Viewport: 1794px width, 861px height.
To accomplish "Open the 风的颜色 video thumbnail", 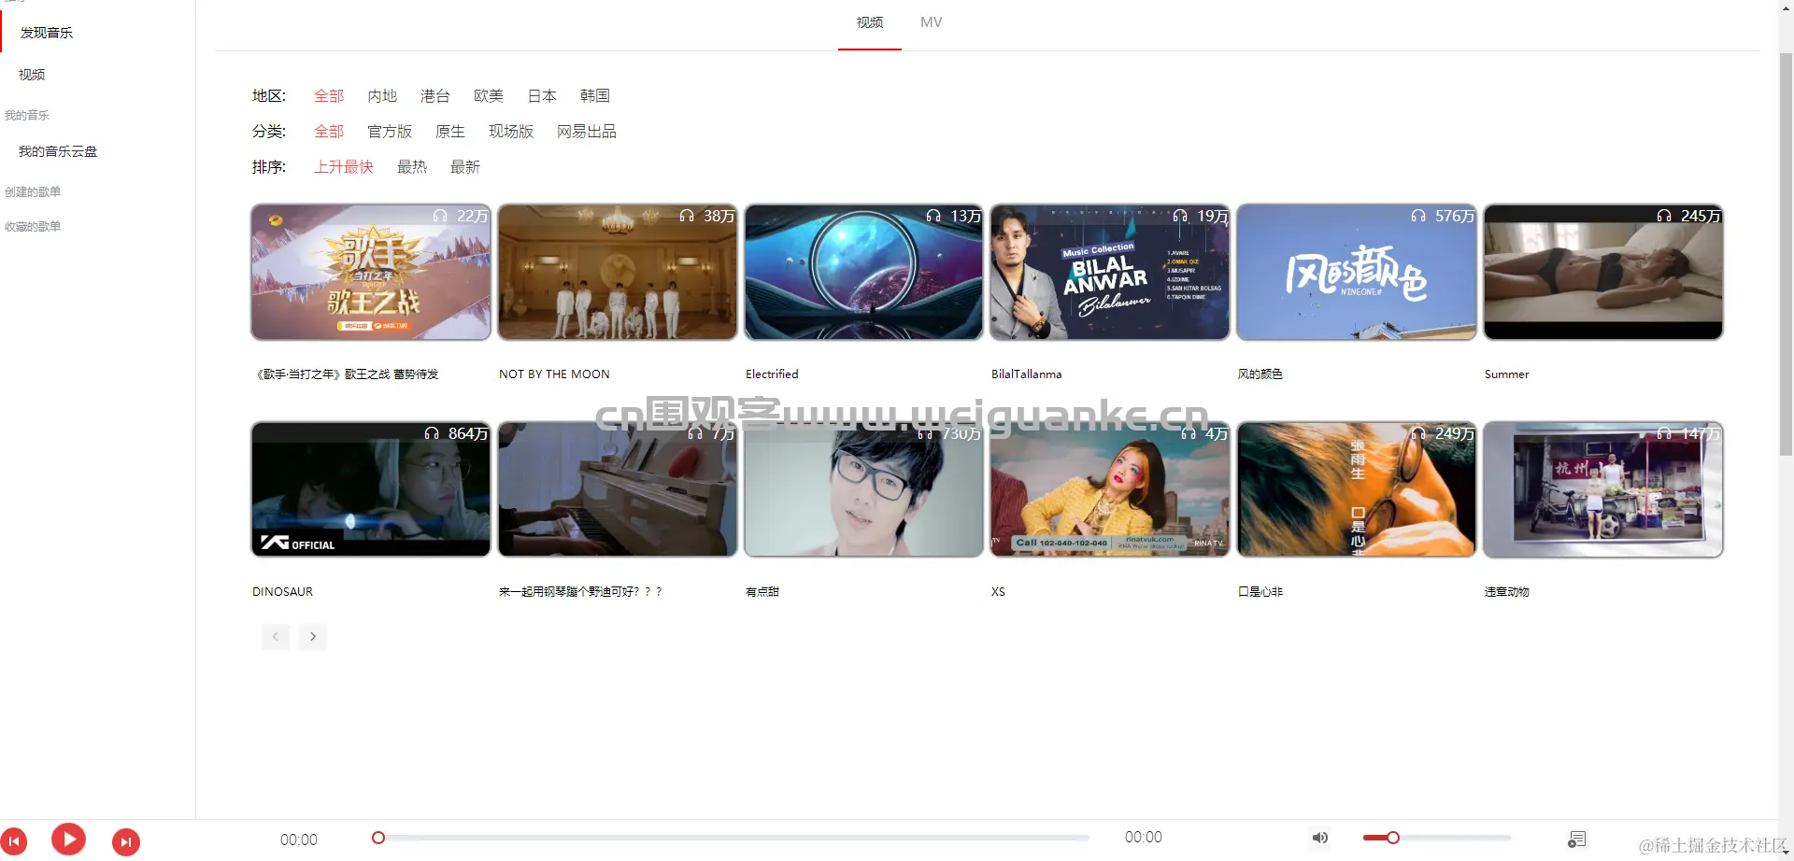I will click(x=1357, y=272).
